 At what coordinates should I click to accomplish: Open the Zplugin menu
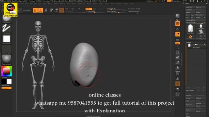pos(126,4)
